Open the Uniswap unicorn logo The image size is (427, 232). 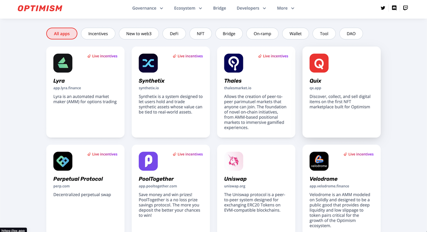pos(234,161)
